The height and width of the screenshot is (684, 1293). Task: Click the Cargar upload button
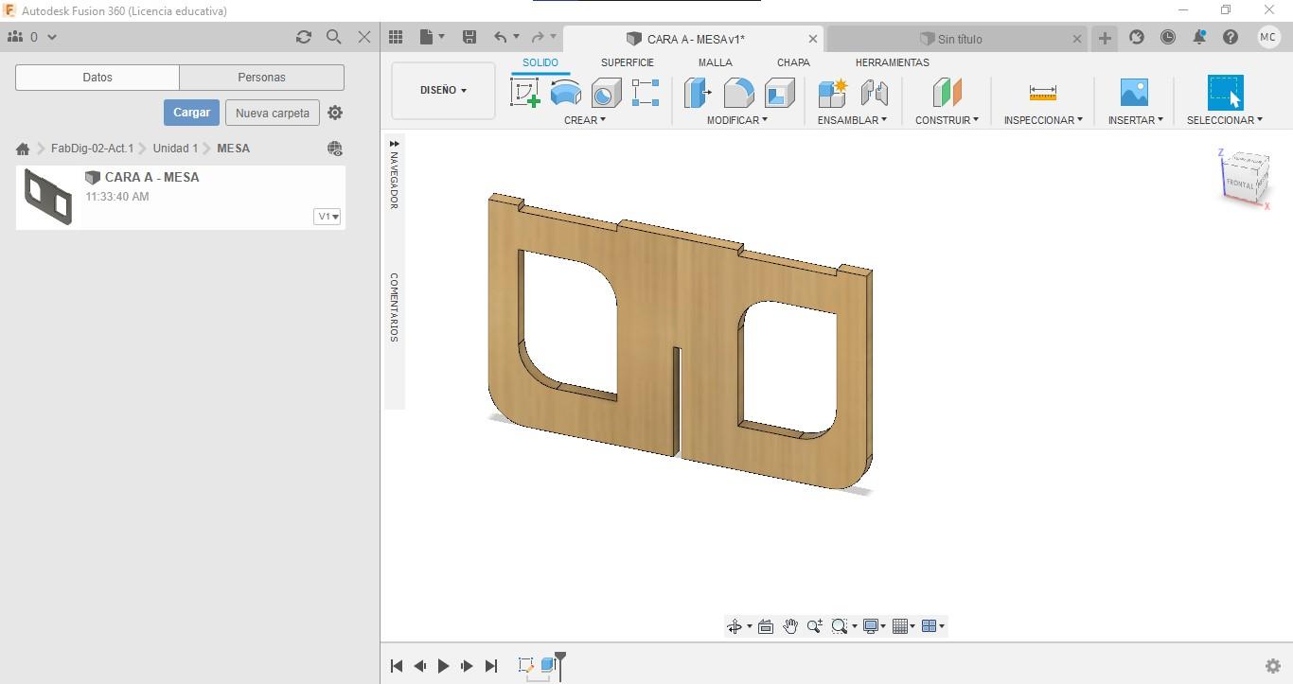[191, 113]
